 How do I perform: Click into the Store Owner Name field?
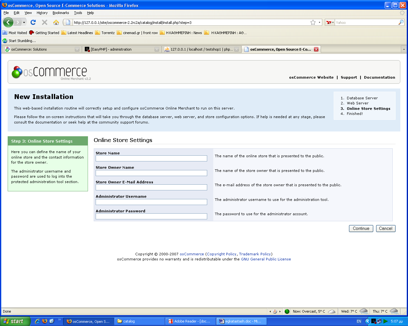tap(151, 173)
